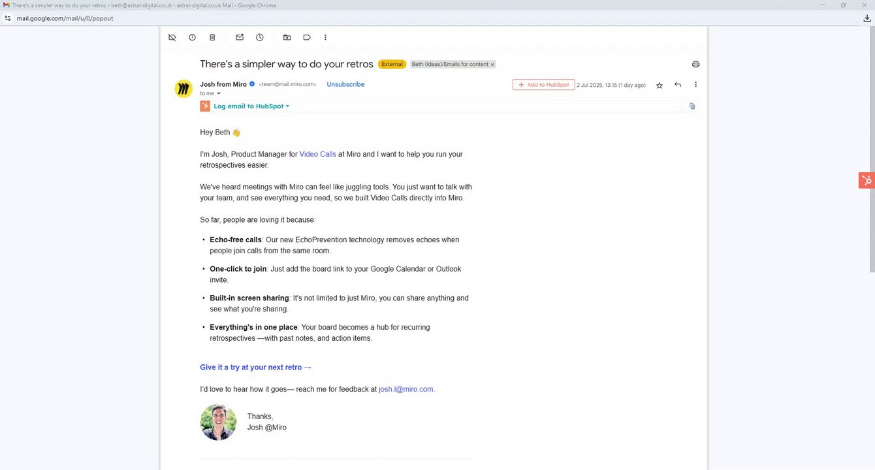Click the blue verified badge by sender
Image resolution: width=875 pixels, height=470 pixels.
[252, 84]
